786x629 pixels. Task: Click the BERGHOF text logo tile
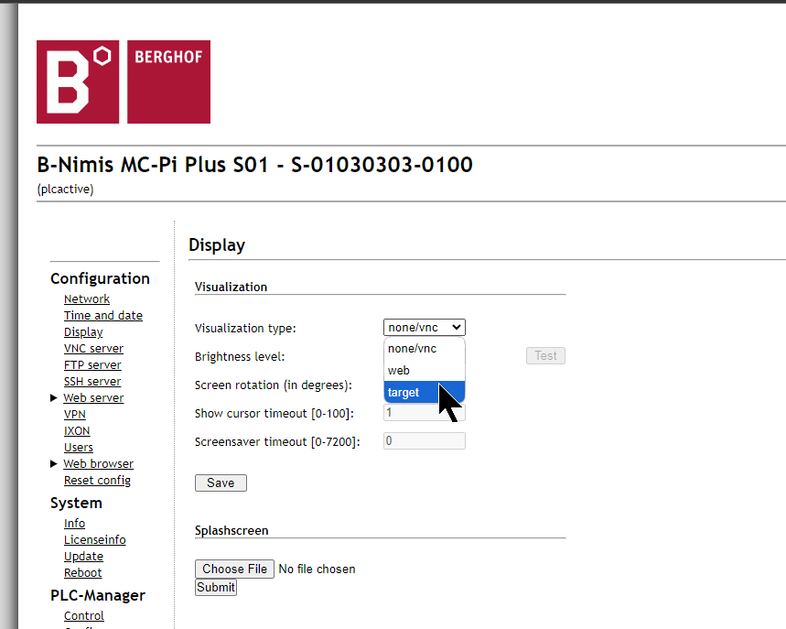pyautogui.click(x=169, y=81)
